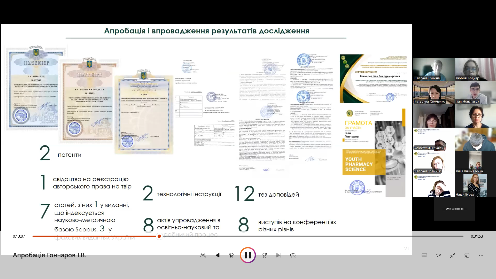Unmute the player volume
Screen dimensions: 496x279
tap(438, 255)
